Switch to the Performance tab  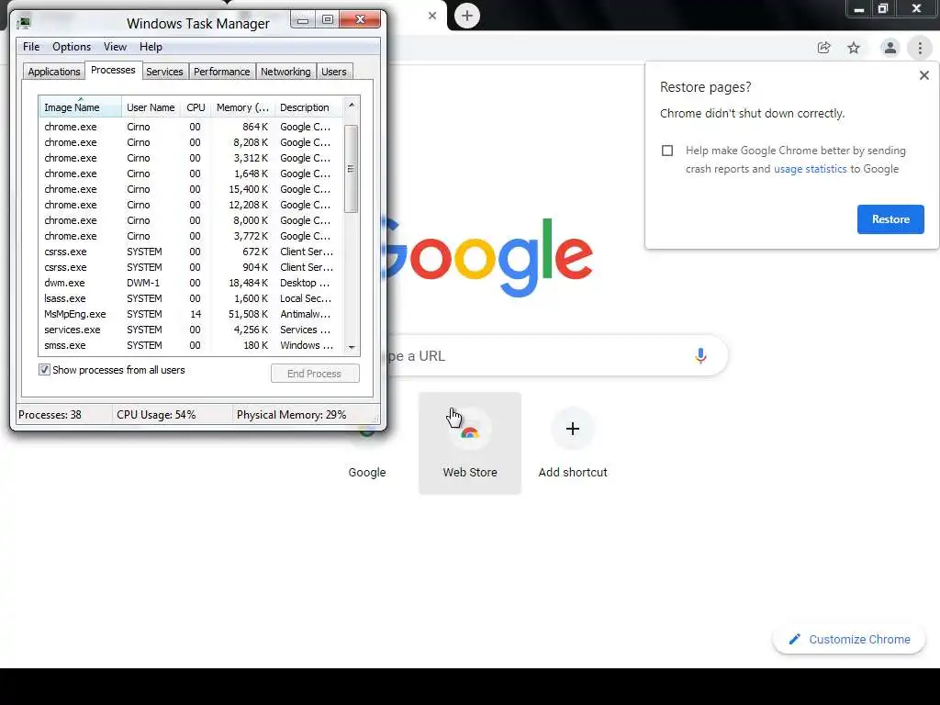pos(222,72)
